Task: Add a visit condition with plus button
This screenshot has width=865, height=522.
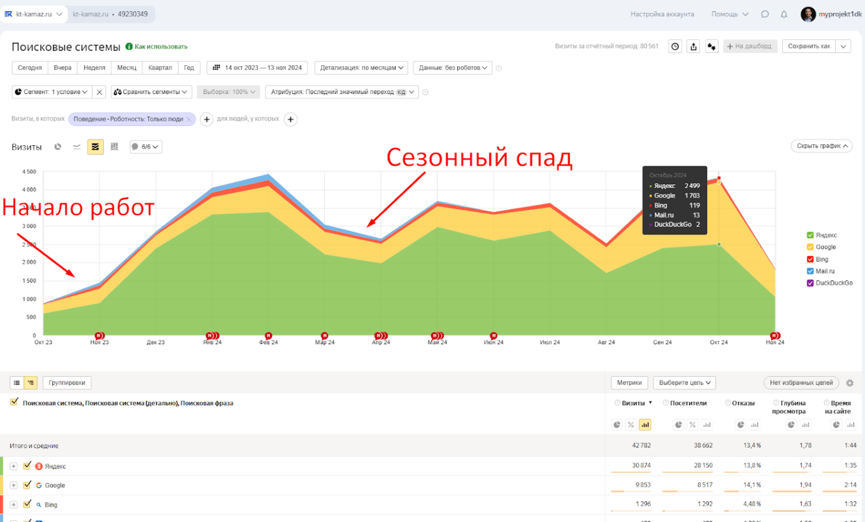Action: (207, 119)
